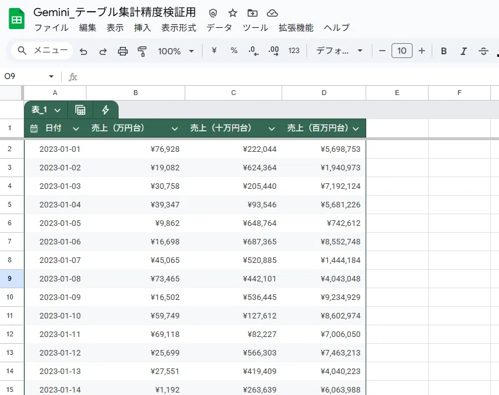
Task: Open the 100% zoom dropdown
Action: coord(175,51)
